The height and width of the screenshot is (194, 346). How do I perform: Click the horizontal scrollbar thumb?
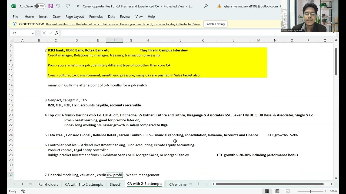click(x=270, y=184)
